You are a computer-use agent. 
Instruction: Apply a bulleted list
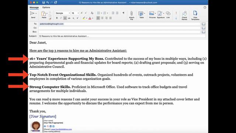click(98, 13)
